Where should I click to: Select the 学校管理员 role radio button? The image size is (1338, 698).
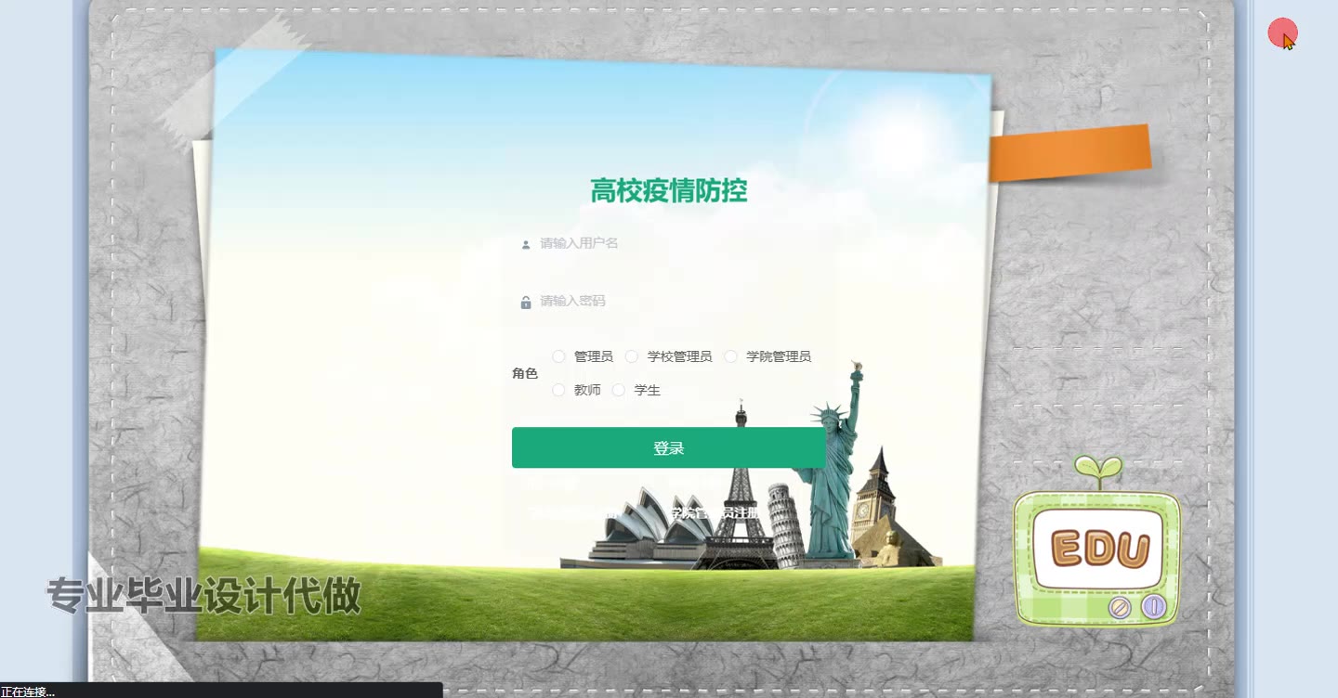click(632, 356)
